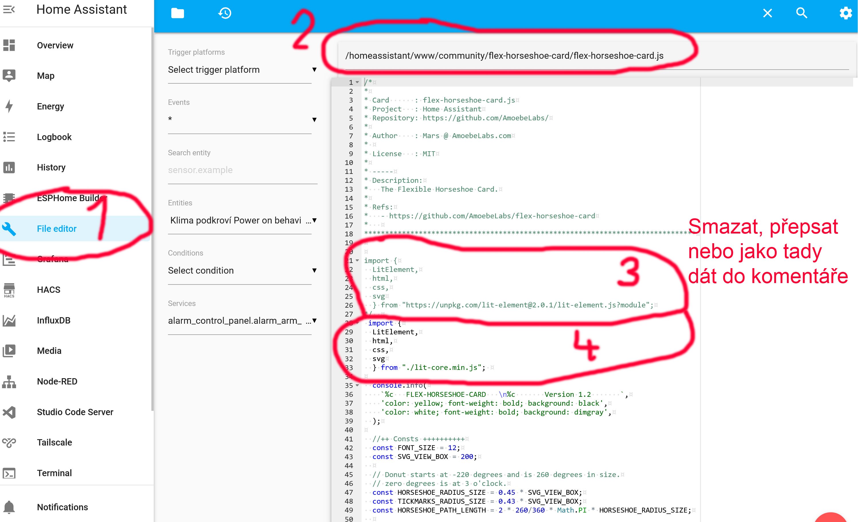This screenshot has width=858, height=522.
Task: Select the Terminal sidebar entry
Action: pyautogui.click(x=54, y=473)
